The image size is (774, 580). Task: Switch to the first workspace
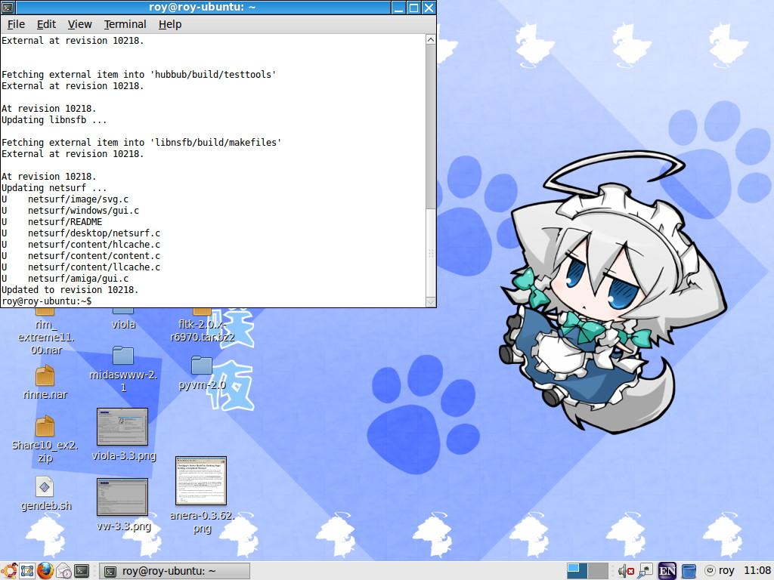pyautogui.click(x=577, y=571)
